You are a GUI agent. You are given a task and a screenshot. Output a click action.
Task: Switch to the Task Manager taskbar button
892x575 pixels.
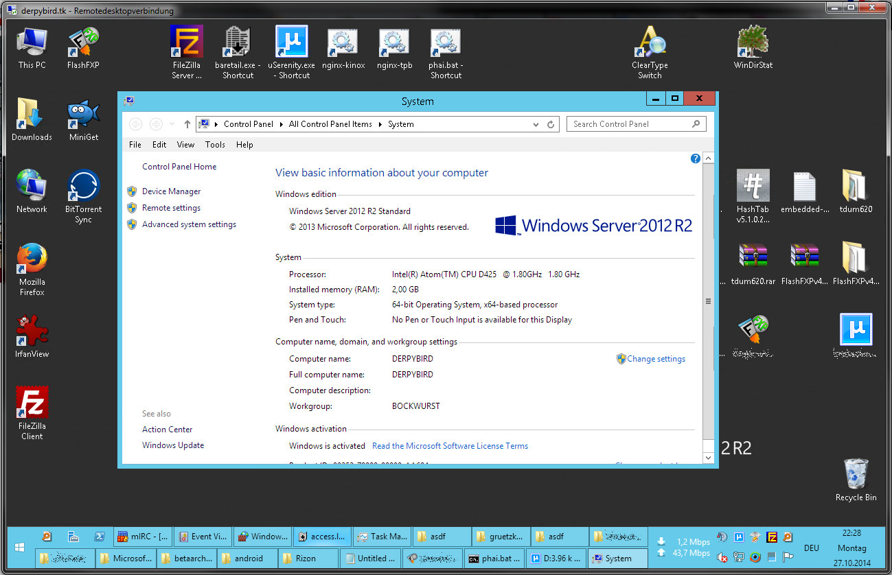click(382, 537)
